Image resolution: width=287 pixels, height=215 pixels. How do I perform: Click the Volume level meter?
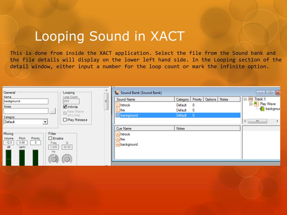(x=8, y=158)
